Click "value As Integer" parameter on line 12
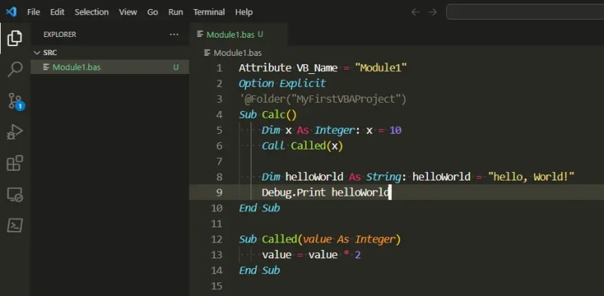Screen dimensions: 604x296 pyautogui.click(x=349, y=239)
